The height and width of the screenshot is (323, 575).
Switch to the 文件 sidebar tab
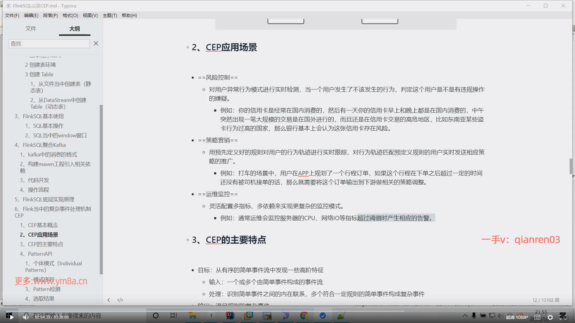click(x=31, y=28)
